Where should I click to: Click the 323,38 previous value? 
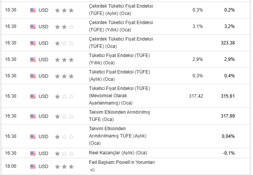[x=228, y=43]
